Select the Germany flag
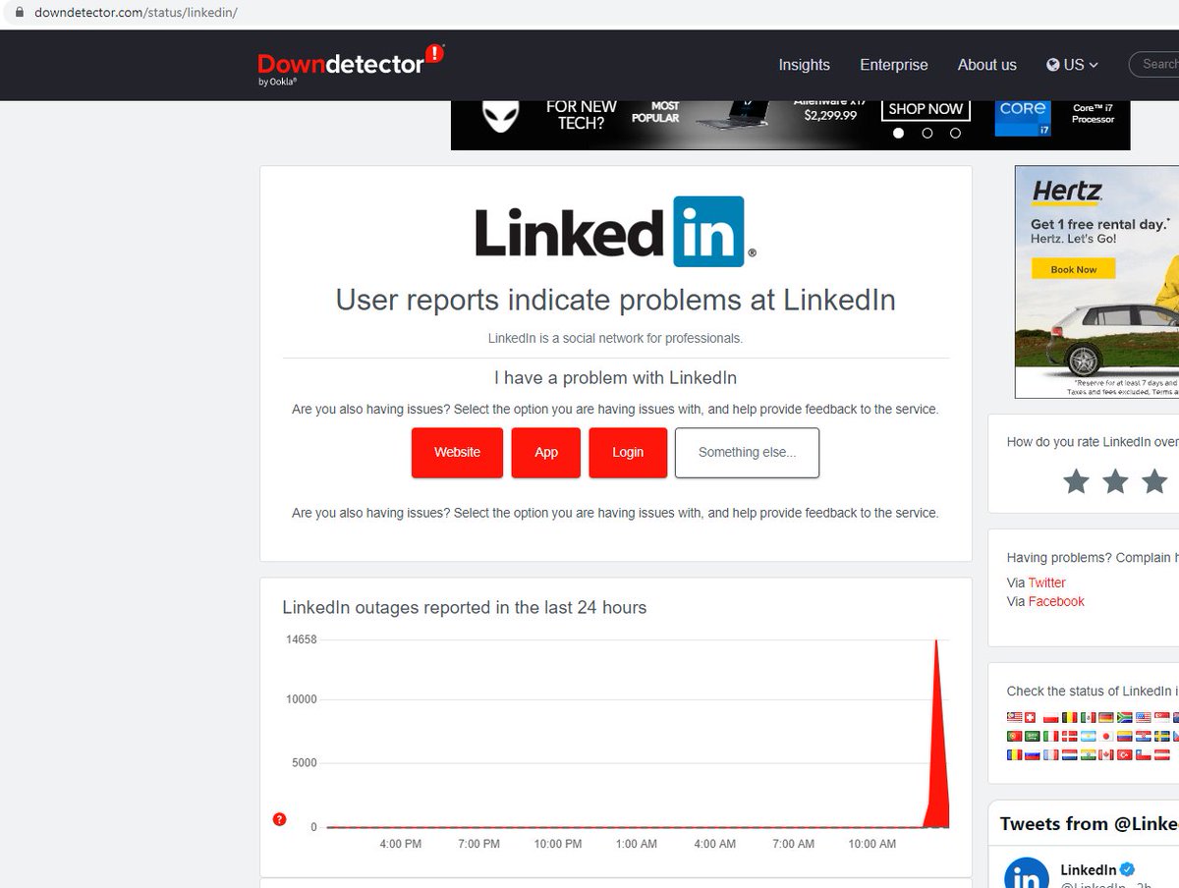The image size is (1179, 888). point(1106,717)
